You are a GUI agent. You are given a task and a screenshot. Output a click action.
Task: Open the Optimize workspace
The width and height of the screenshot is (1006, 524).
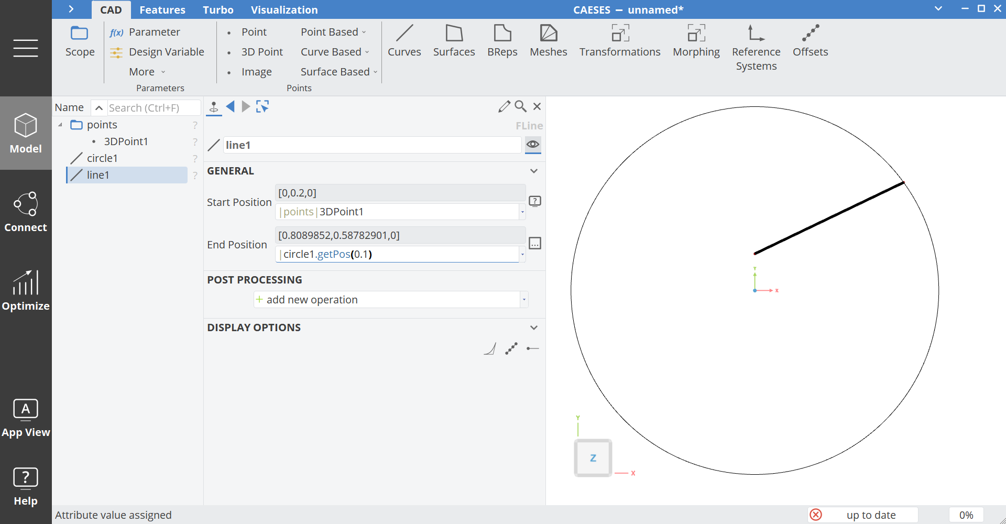coord(26,290)
